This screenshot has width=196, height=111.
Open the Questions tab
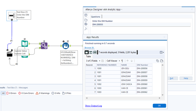[x=96, y=17]
